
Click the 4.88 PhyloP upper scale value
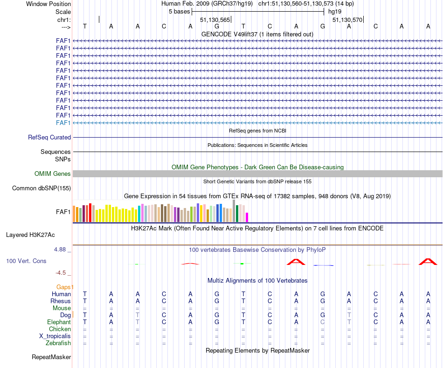click(60, 250)
